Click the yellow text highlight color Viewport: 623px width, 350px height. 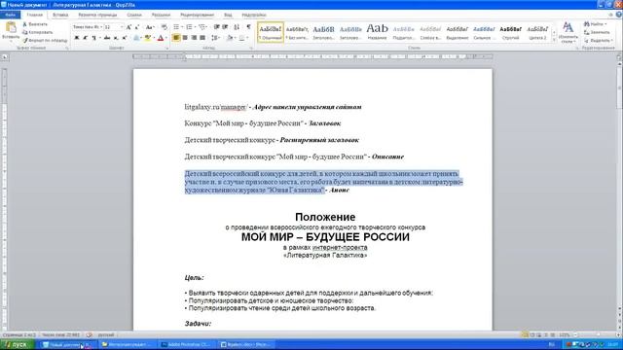(x=147, y=38)
